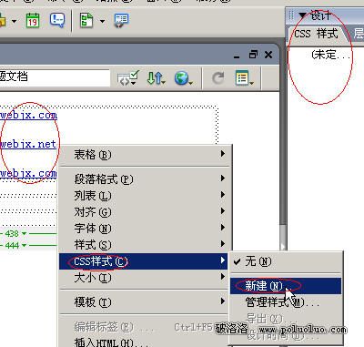Choose 插入HTML(H)... from context menu
This screenshot has width=364, height=347.
click(145, 342)
